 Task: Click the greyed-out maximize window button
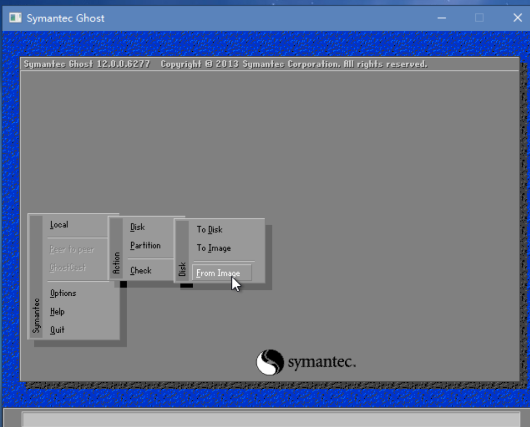pyautogui.click(x=479, y=17)
